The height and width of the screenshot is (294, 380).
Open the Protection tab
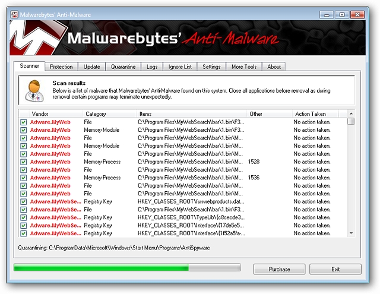[x=61, y=67]
